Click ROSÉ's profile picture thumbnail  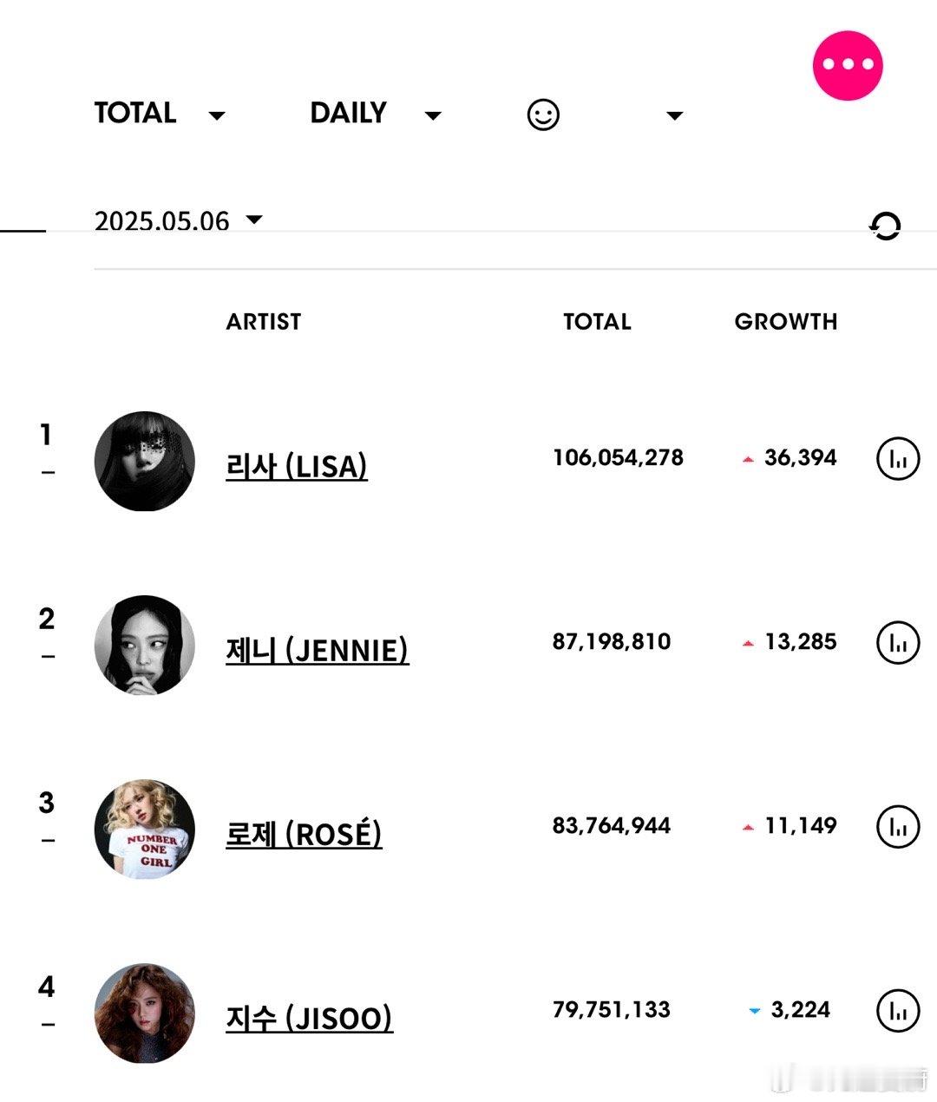(x=144, y=829)
